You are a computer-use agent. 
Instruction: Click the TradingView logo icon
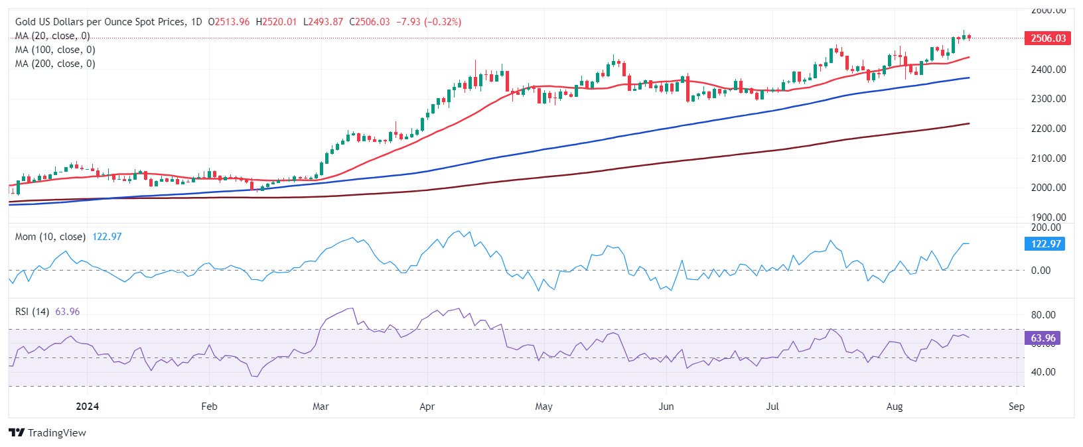(x=17, y=433)
